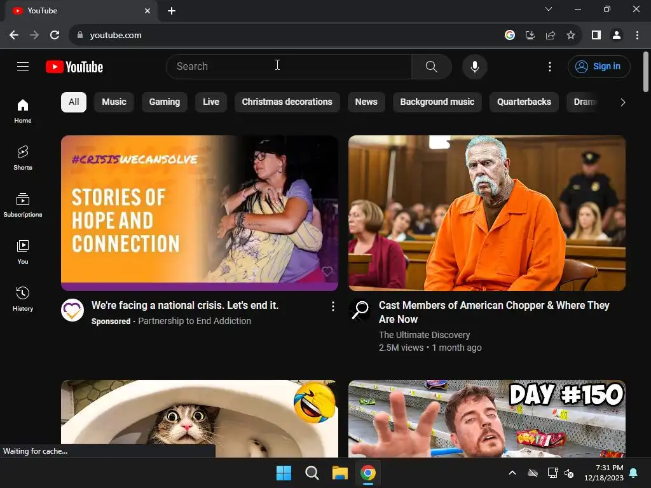Viewport: 651px width, 488px height.
Task: Open notifications bell in taskbar
Action: point(634,473)
